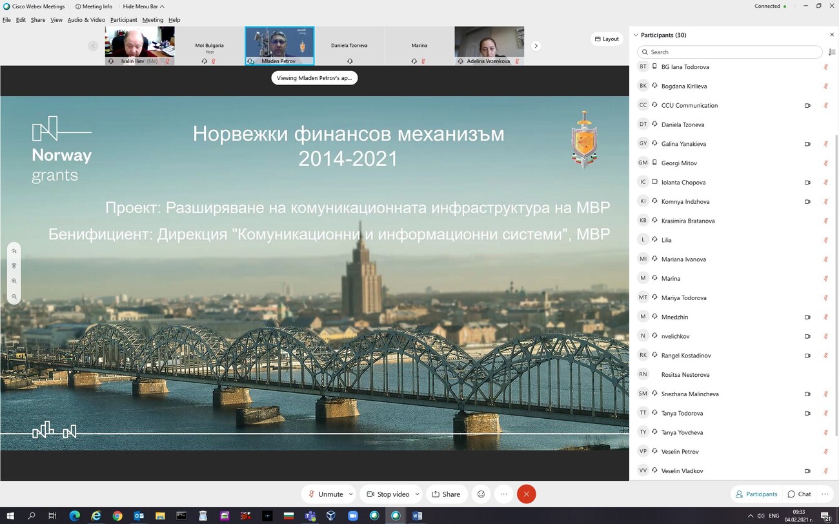The image size is (839, 524).
Task: Open the Audio & Video menu
Action: click(86, 20)
